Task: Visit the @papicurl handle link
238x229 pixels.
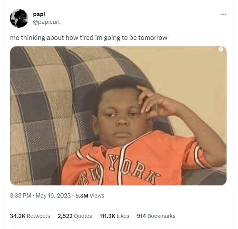Action: [x=46, y=22]
